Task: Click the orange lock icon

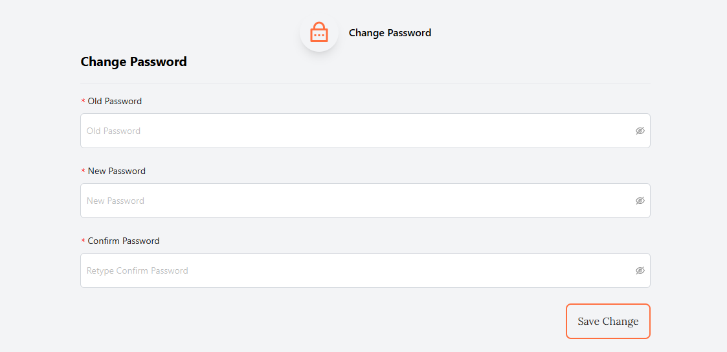Action: click(x=319, y=32)
